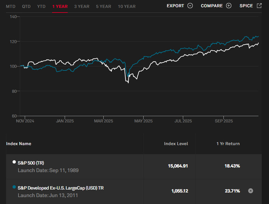Switch to the MTD time range tab
Image resolution: width=269 pixels, height=204 pixels.
tap(11, 6)
